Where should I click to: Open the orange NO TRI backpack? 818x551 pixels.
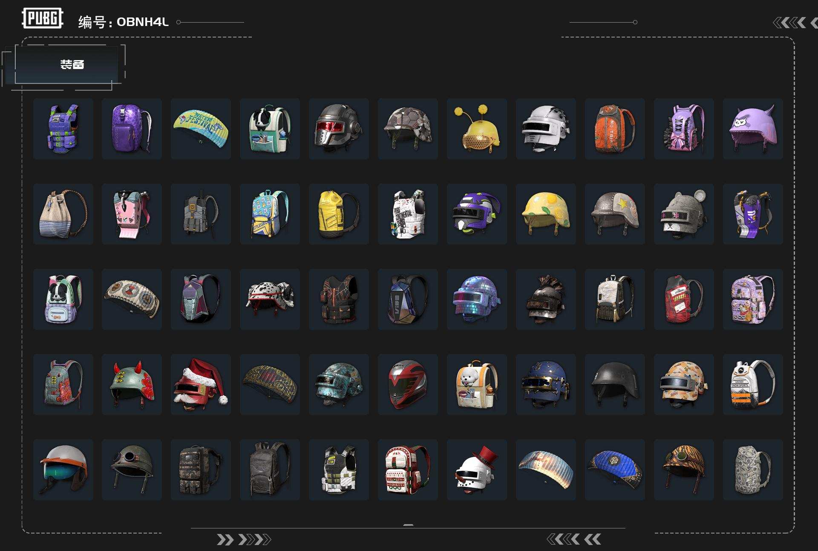[x=615, y=129]
